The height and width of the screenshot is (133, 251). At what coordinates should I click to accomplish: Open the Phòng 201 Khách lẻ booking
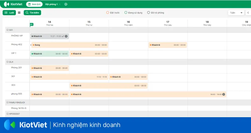click(50, 68)
